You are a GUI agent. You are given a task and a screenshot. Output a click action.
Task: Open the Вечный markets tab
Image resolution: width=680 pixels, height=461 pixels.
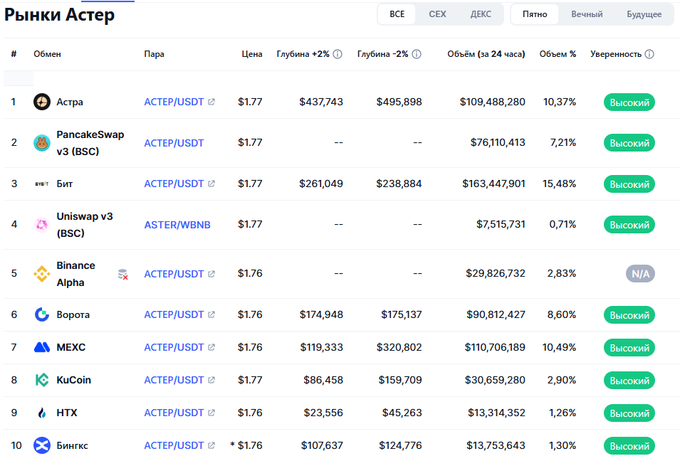(587, 14)
